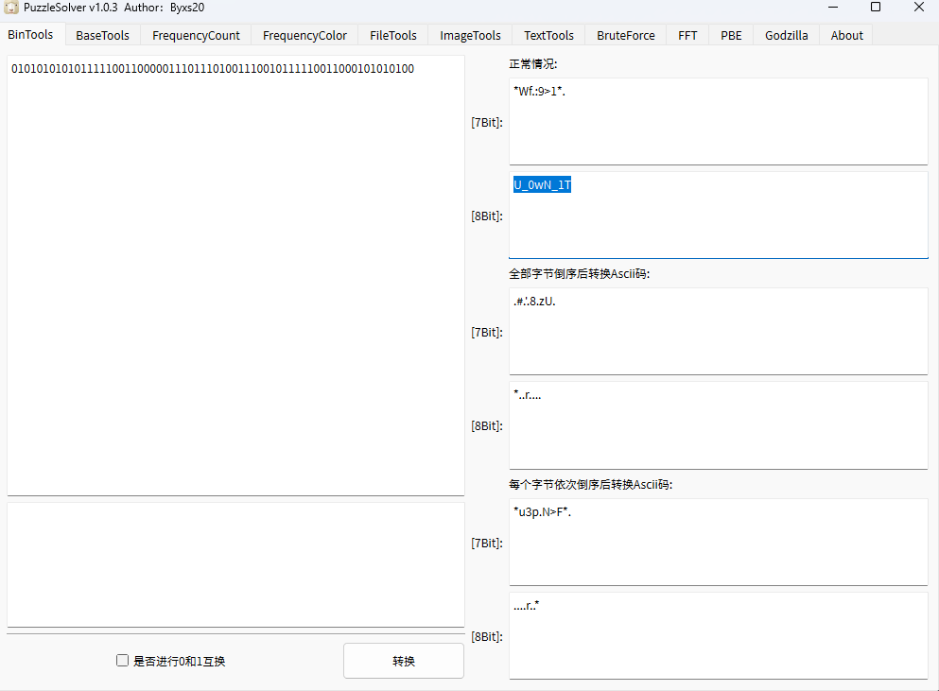Click the 8Bit output showing *..r....

click(x=719, y=425)
